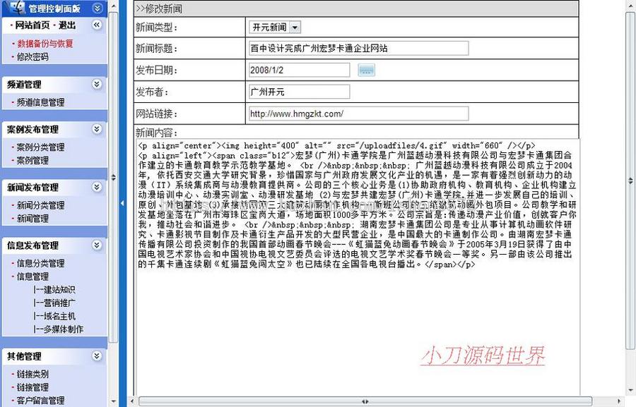Click the 信息发布管理 section title

pyautogui.click(x=33, y=245)
